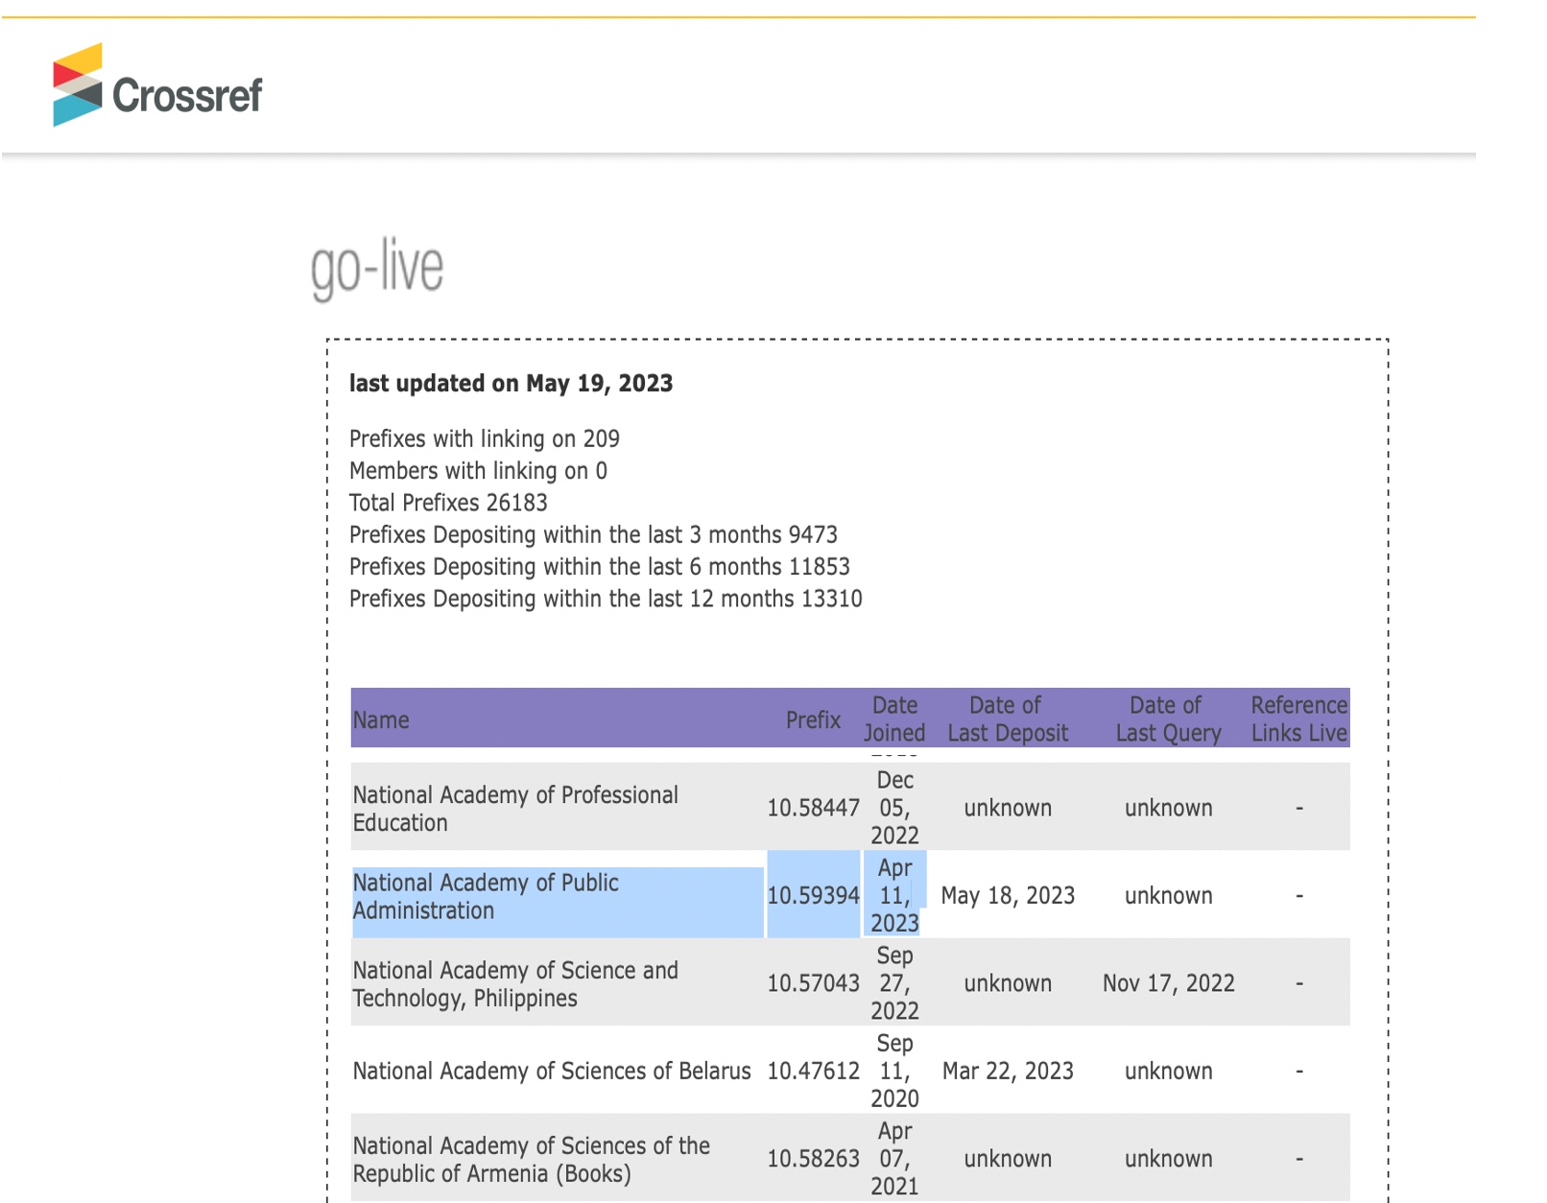The height and width of the screenshot is (1203, 1547).
Task: Select National Academy of Sciences of Belarus
Action: 552,1071
